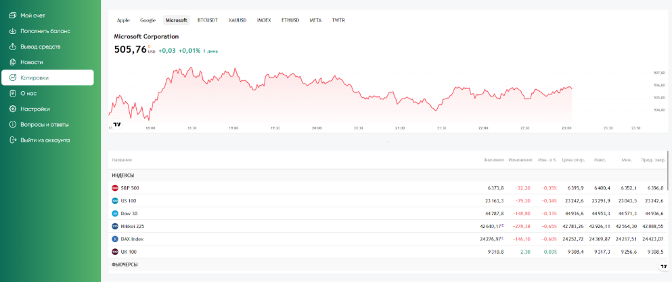Expand the ФЬЮЧЕРСЫ section header
Image resolution: width=672 pixels, height=282 pixels.
click(x=125, y=264)
